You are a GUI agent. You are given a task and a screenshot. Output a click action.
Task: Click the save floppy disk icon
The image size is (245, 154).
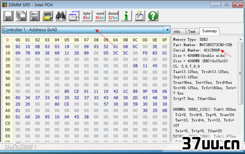[x=8, y=16]
